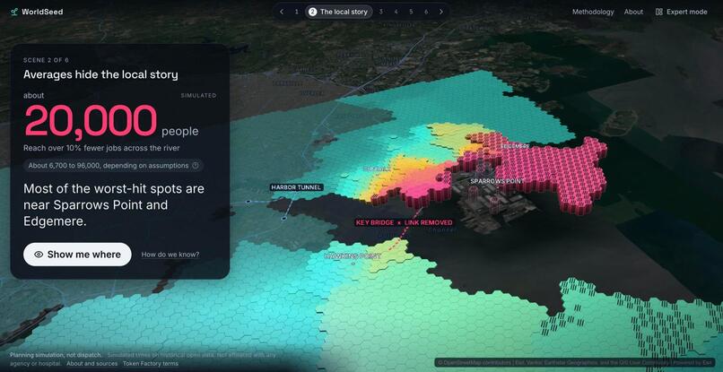Click the 'SIMULATED' tag in the panel
This screenshot has width=723, height=372.
coord(198,95)
